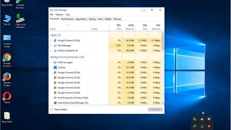
Task: Click the Task Manager title bar icon
Action: click(51, 10)
